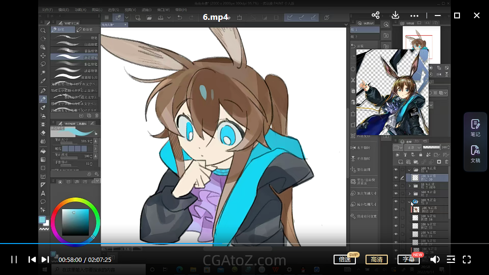Share the video using share icon

375,15
